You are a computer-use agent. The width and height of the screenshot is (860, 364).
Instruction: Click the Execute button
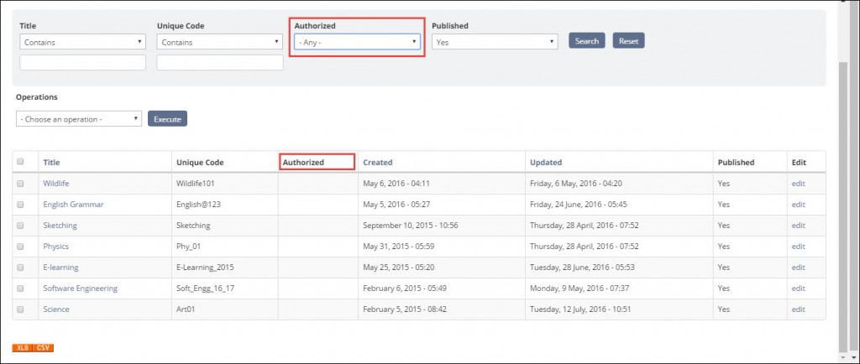167,119
